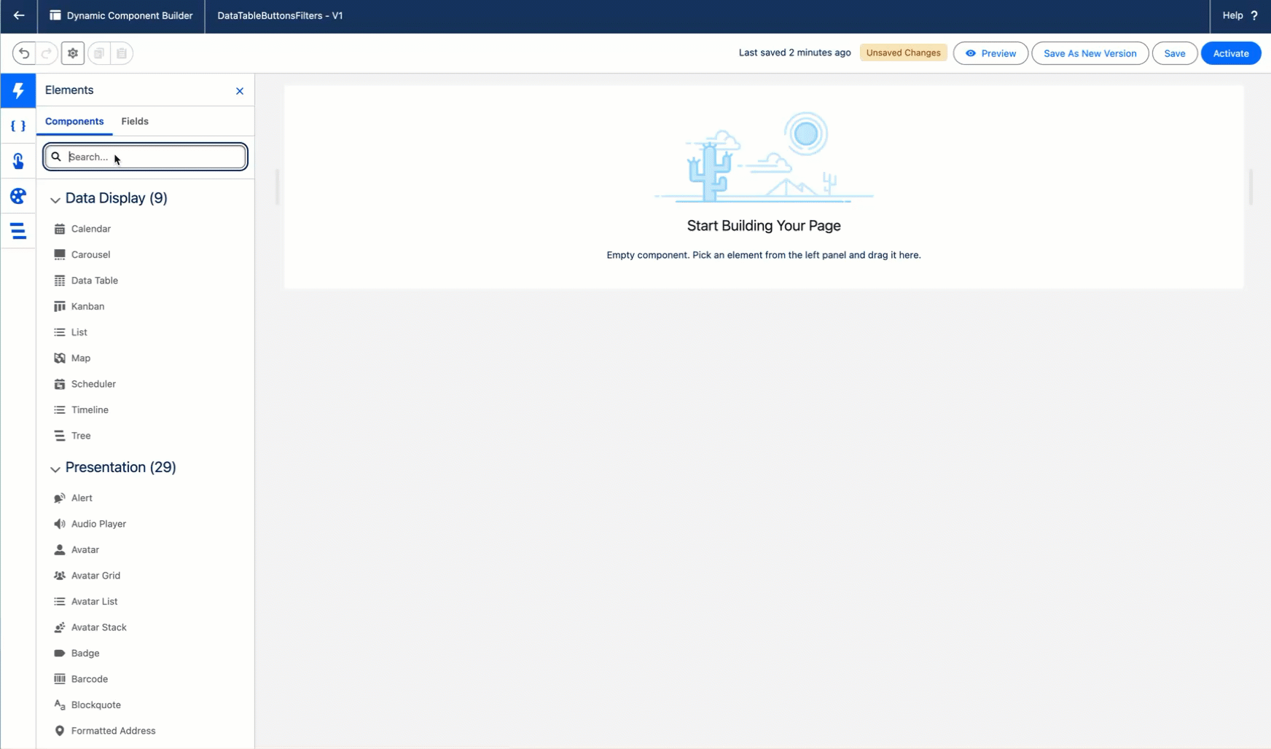Click Save As New Version

[x=1090, y=53]
